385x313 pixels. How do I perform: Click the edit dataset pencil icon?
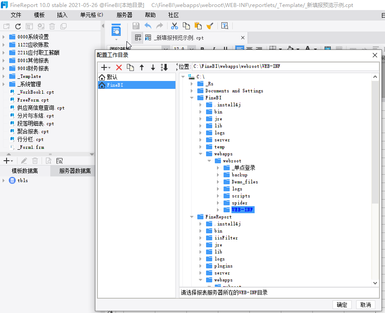pos(24,161)
